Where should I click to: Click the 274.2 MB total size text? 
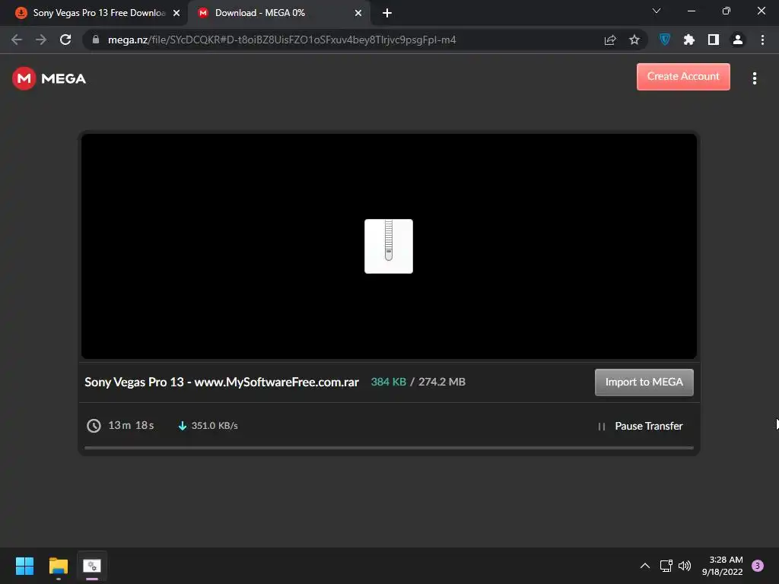(x=442, y=382)
